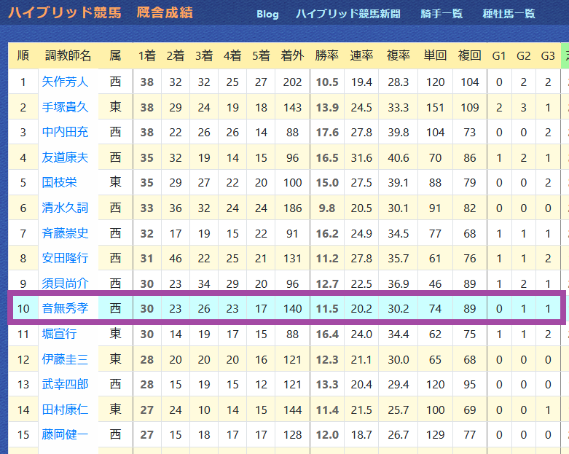This screenshot has height=454, width=569.
Task: Select 着外 value 140 in 音無秀孝 row
Action: 292,309
